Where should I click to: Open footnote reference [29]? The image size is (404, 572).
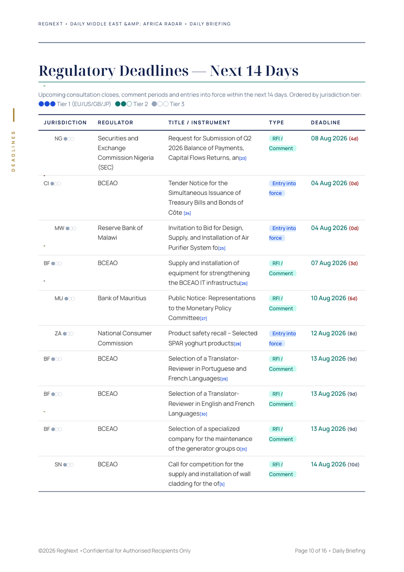click(224, 379)
